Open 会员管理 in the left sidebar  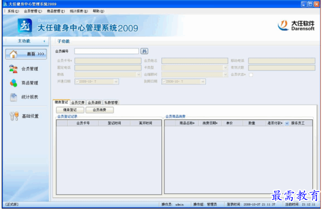coord(24,69)
